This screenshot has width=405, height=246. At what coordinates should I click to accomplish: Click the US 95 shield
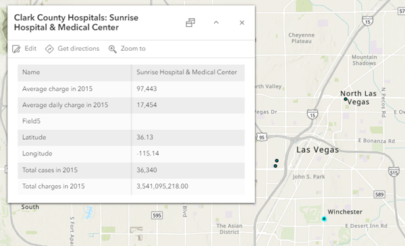[262, 137]
